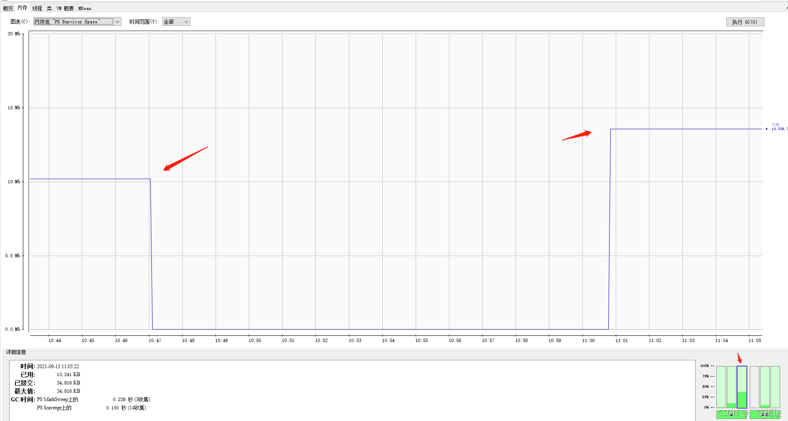Select the last non-heap pool usage bar

coord(775,387)
